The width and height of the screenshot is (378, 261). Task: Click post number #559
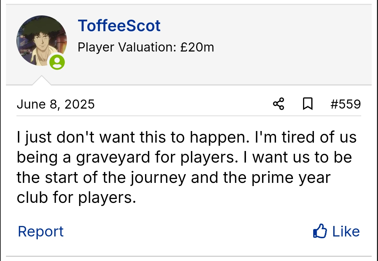(345, 104)
